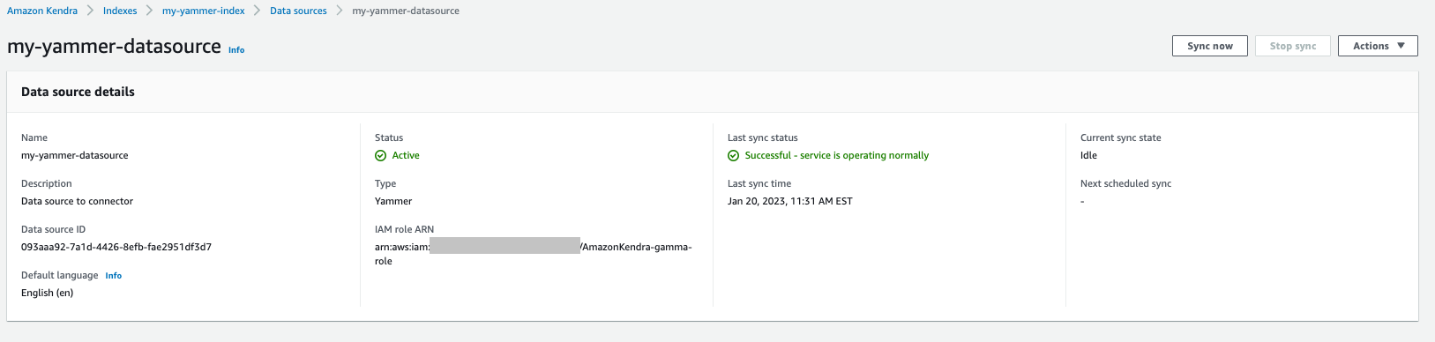The height and width of the screenshot is (342, 1435).
Task: Open the Amazon Kendra breadcrumb link
Action: [x=42, y=11]
